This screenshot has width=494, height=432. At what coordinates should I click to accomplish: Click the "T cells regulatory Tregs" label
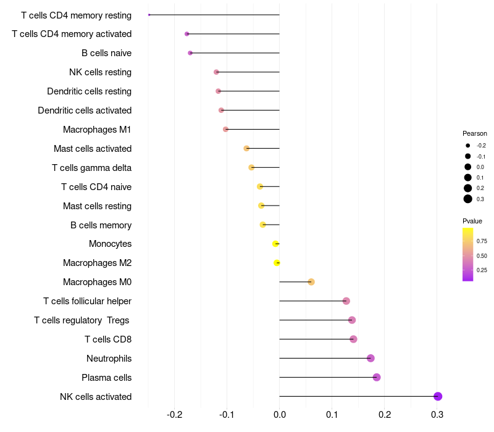click(x=83, y=320)
